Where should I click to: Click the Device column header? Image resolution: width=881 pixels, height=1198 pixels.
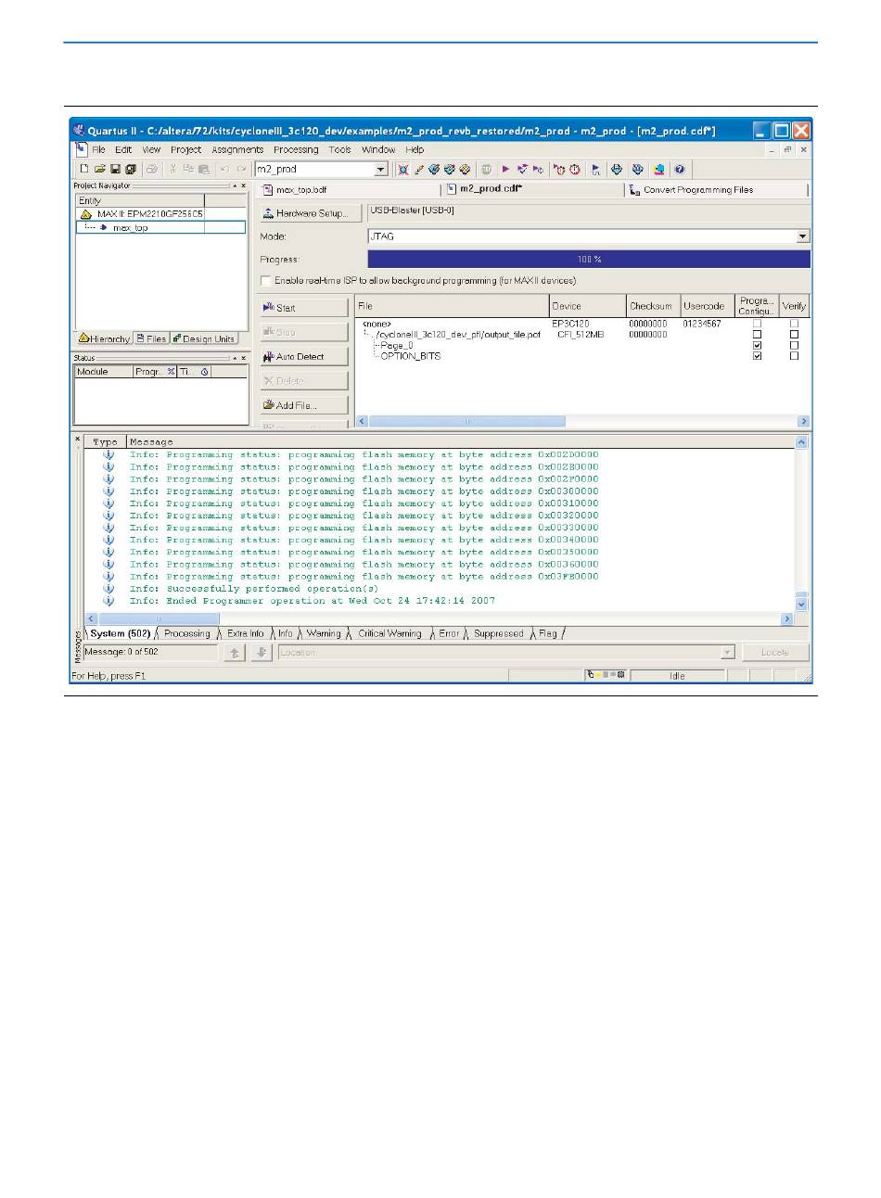(x=587, y=306)
